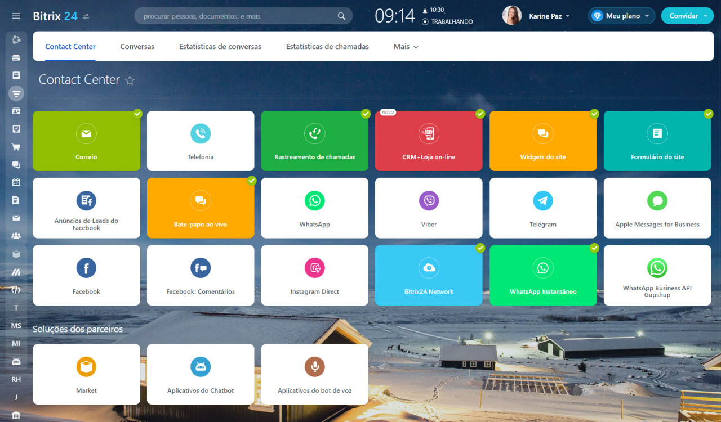Open the contact card icon in sidebar
This screenshot has width=721, height=422.
[16, 111]
